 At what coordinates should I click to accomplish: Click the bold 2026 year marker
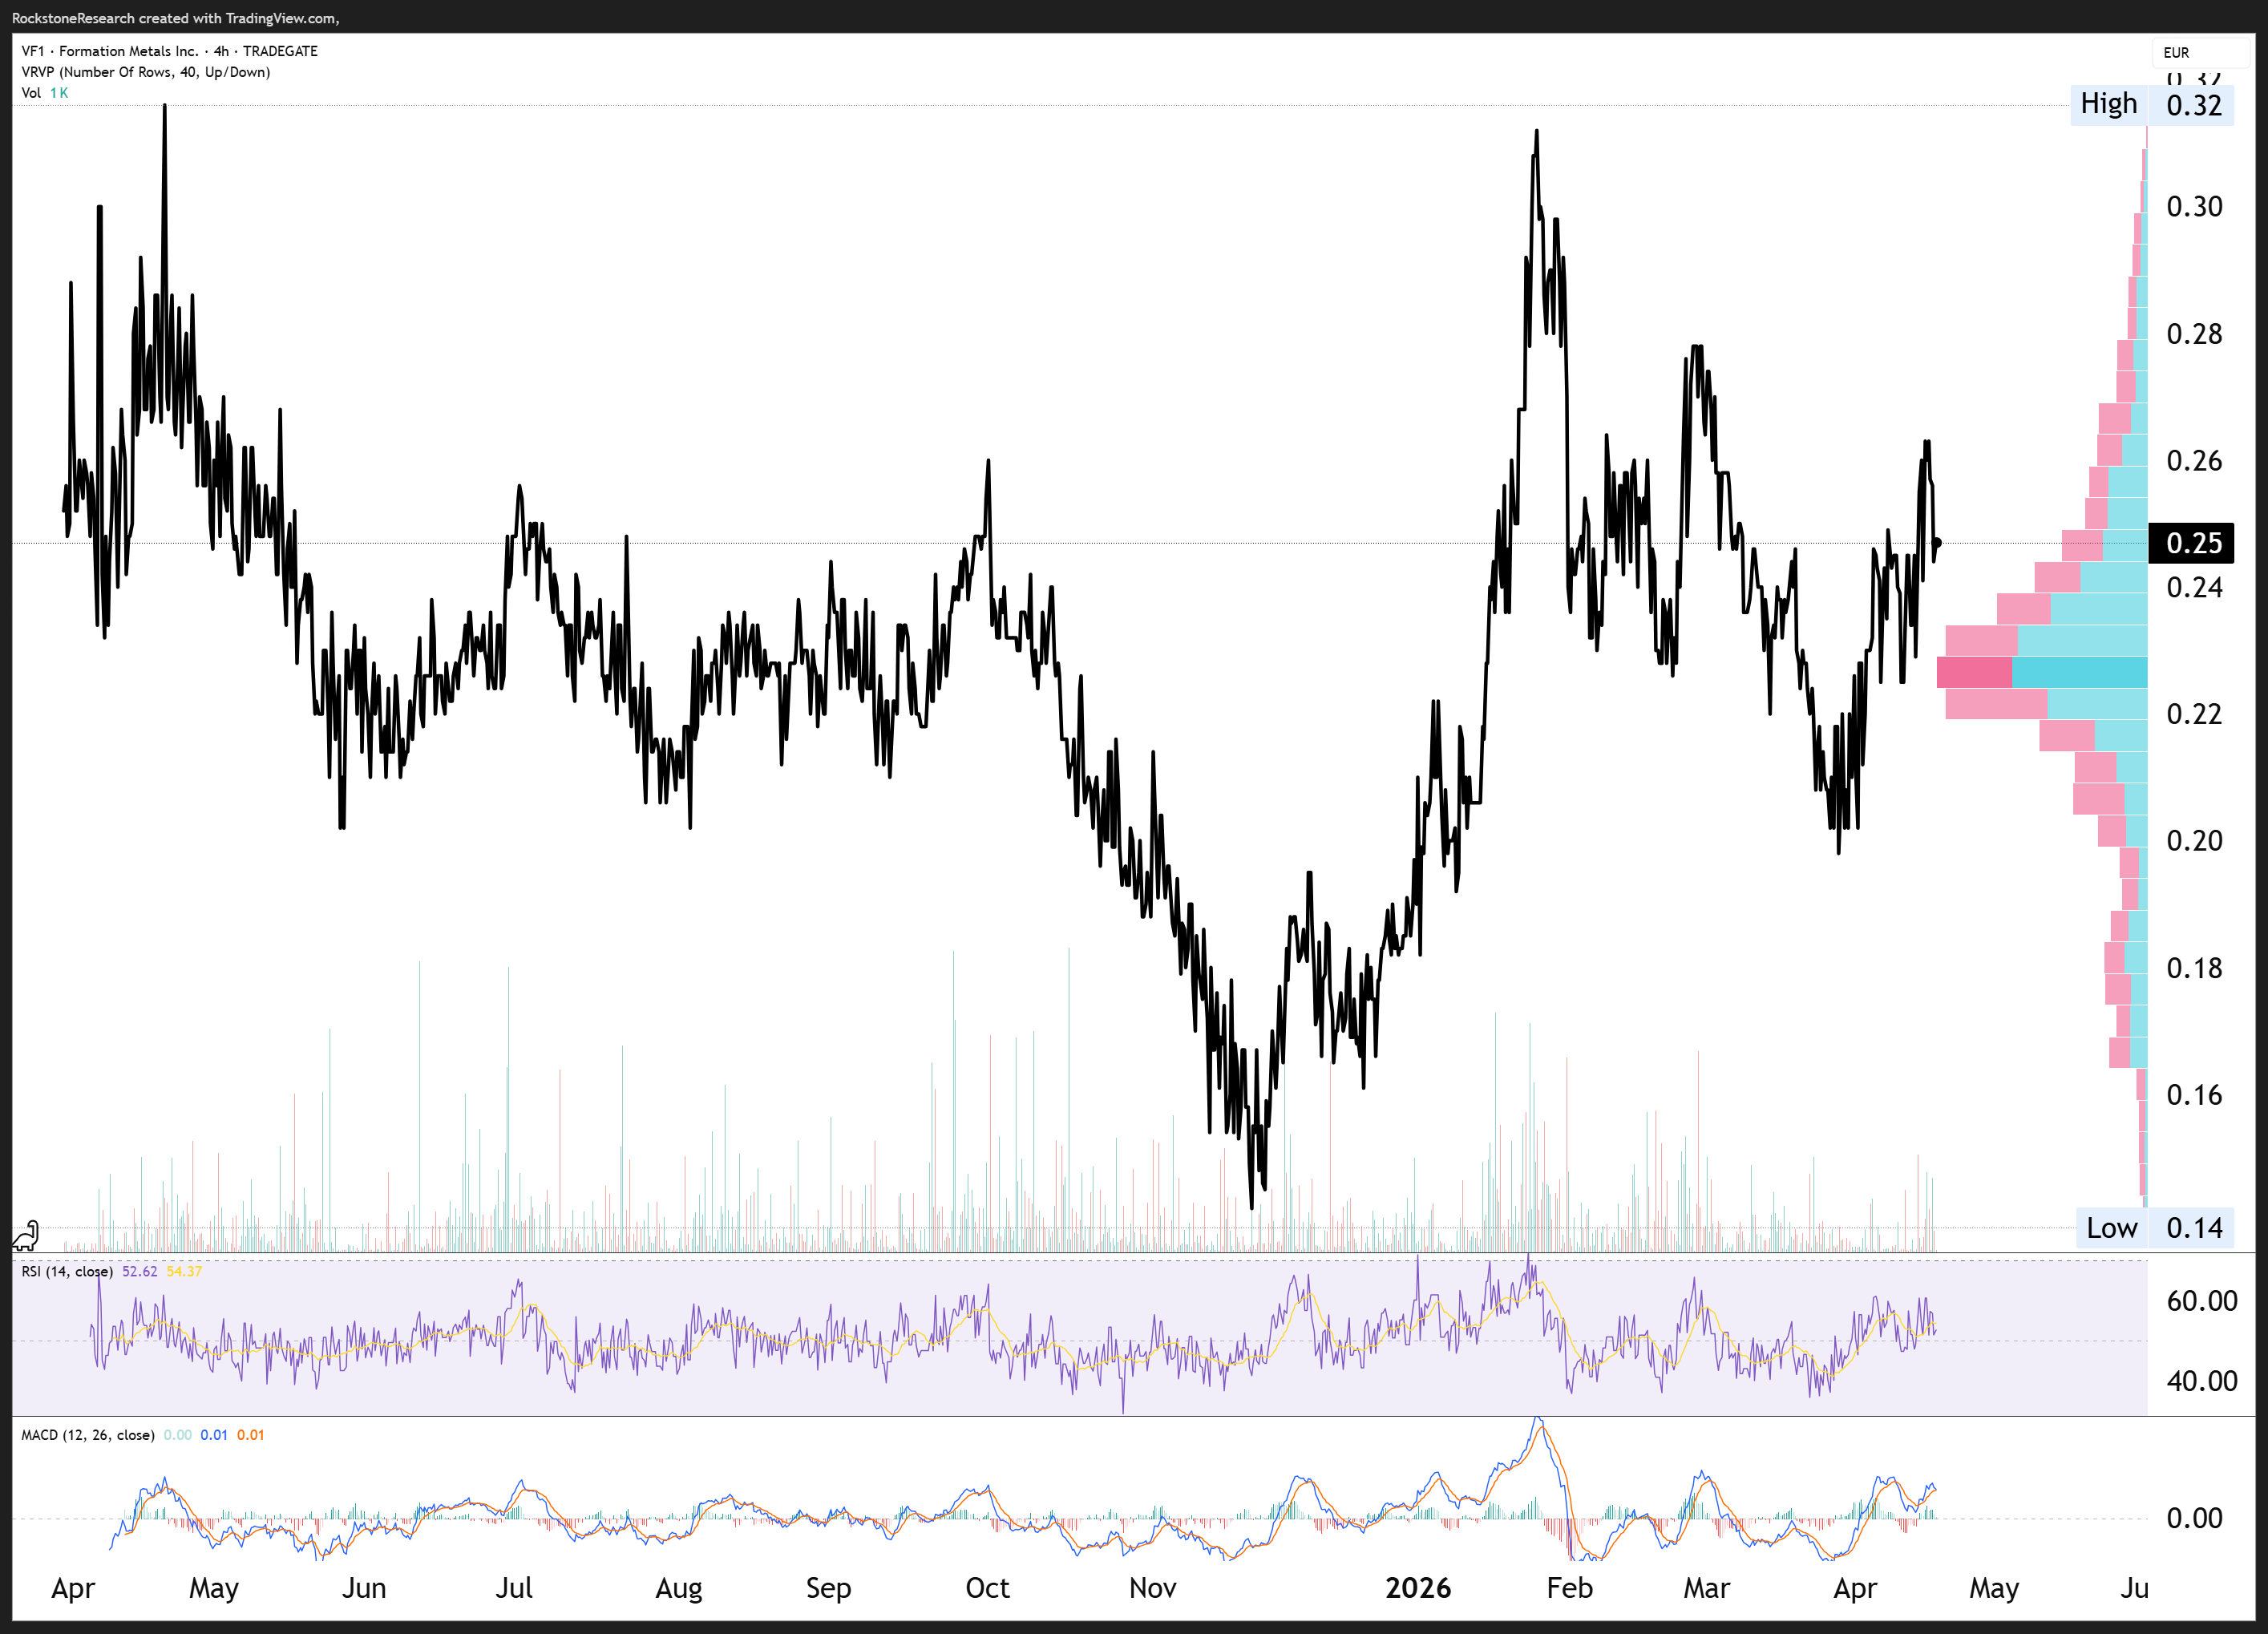pyautogui.click(x=1417, y=1588)
